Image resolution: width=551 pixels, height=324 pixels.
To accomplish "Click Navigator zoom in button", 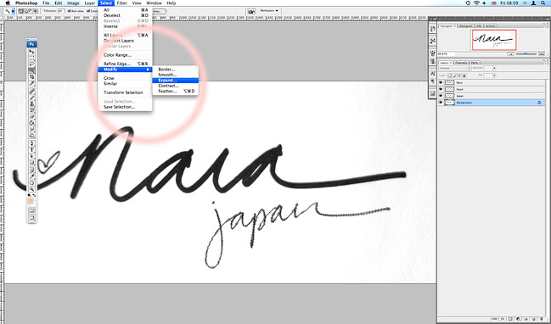I will pyautogui.click(x=542, y=53).
